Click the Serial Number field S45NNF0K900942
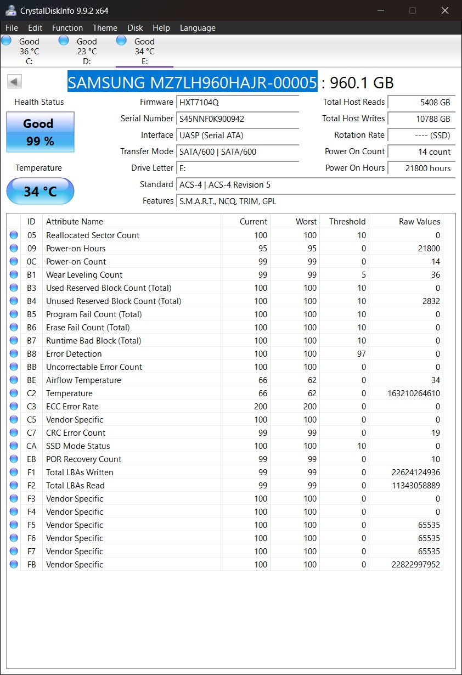This screenshot has height=675, width=462. (238, 119)
